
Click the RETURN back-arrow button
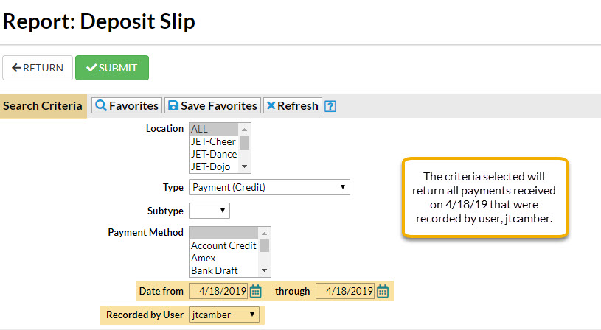[38, 68]
